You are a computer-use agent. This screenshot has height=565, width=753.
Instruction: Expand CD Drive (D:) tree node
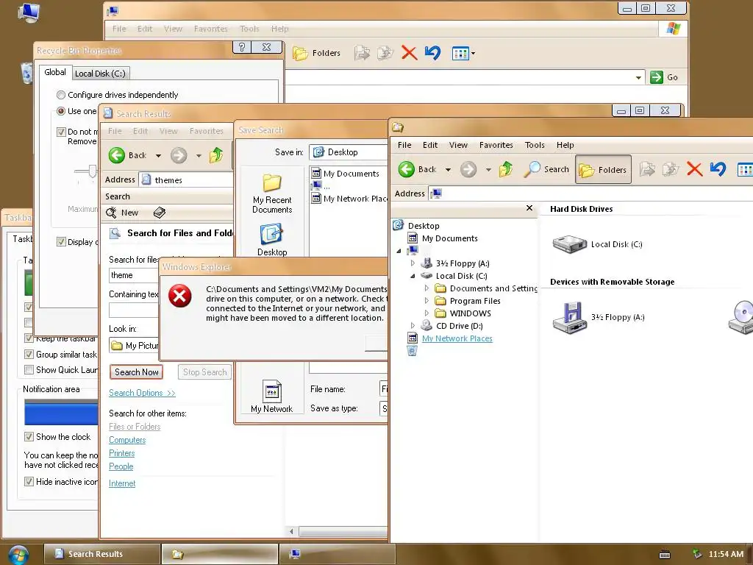pos(413,326)
